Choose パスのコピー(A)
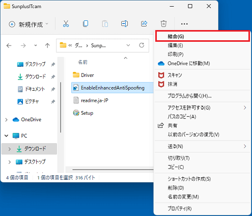252x216 pixels. [x=203, y=117]
